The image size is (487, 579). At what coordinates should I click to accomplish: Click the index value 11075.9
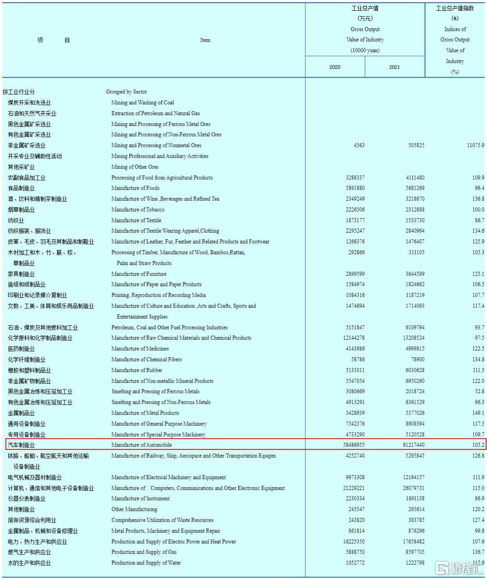(x=476, y=145)
